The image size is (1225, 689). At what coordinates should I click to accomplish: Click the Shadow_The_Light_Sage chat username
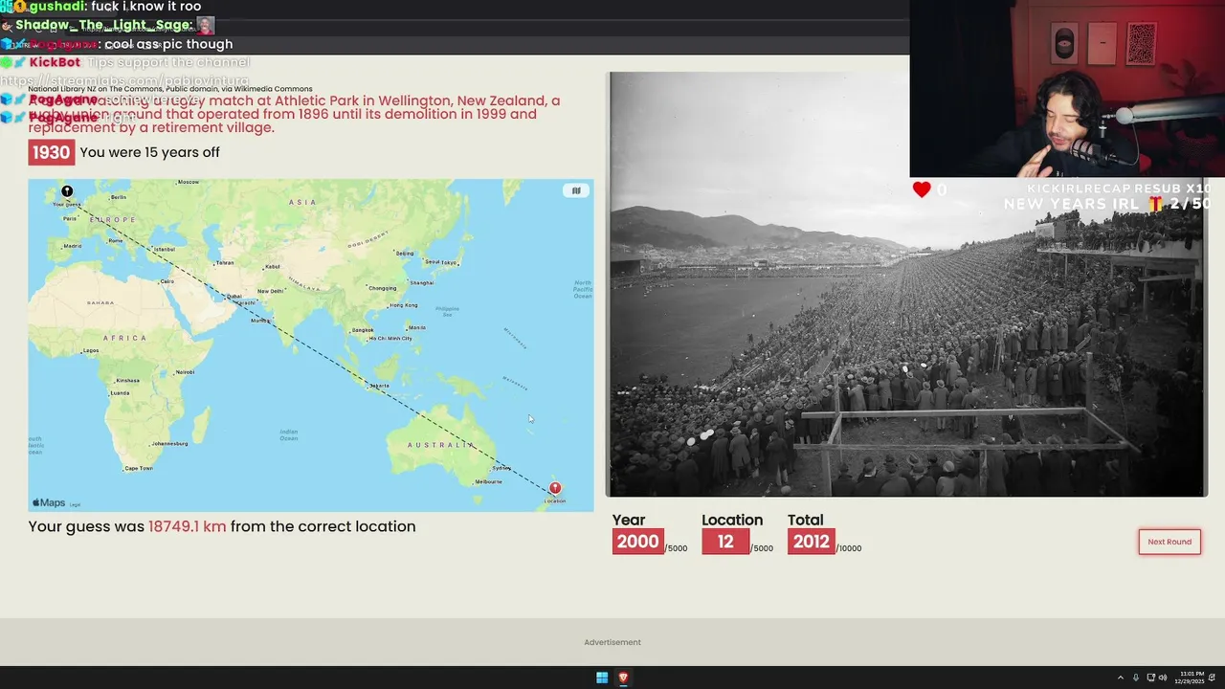click(104, 25)
